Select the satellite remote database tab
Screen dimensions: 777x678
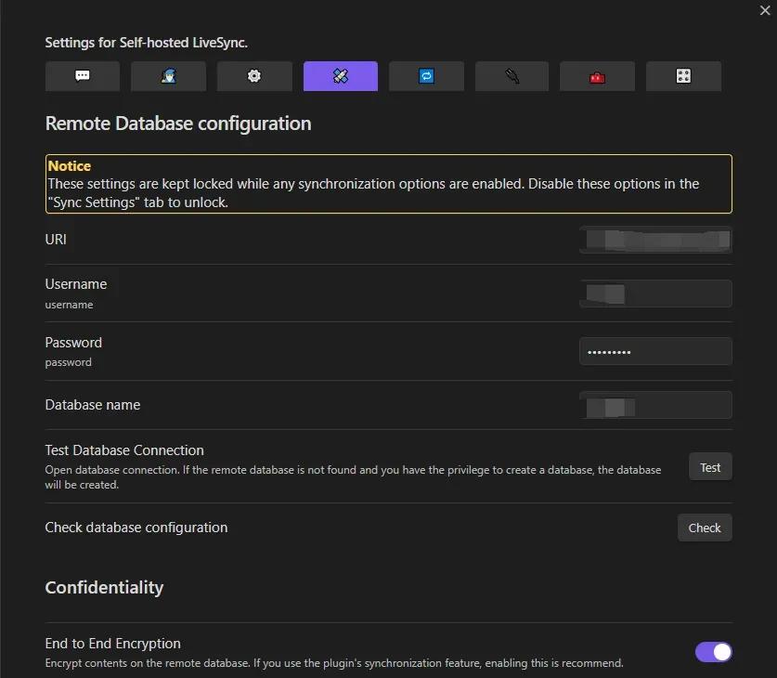click(x=341, y=76)
